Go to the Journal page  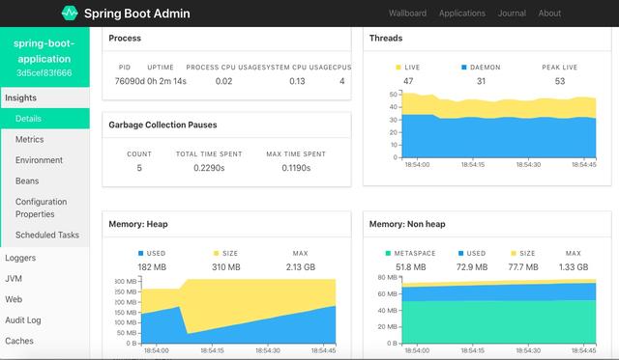tap(512, 13)
